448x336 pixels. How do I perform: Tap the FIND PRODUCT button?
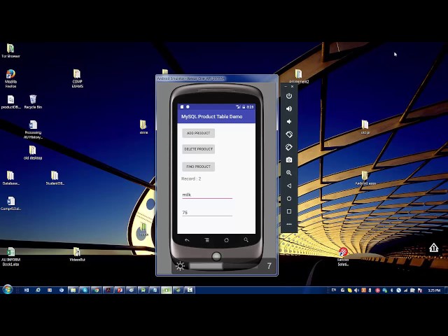click(198, 167)
